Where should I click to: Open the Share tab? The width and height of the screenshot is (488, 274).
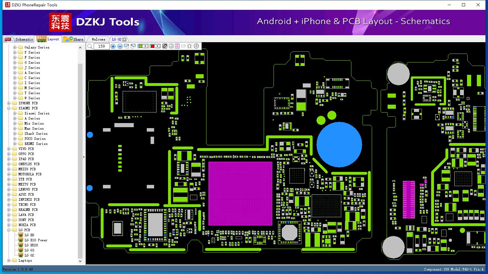(x=73, y=39)
